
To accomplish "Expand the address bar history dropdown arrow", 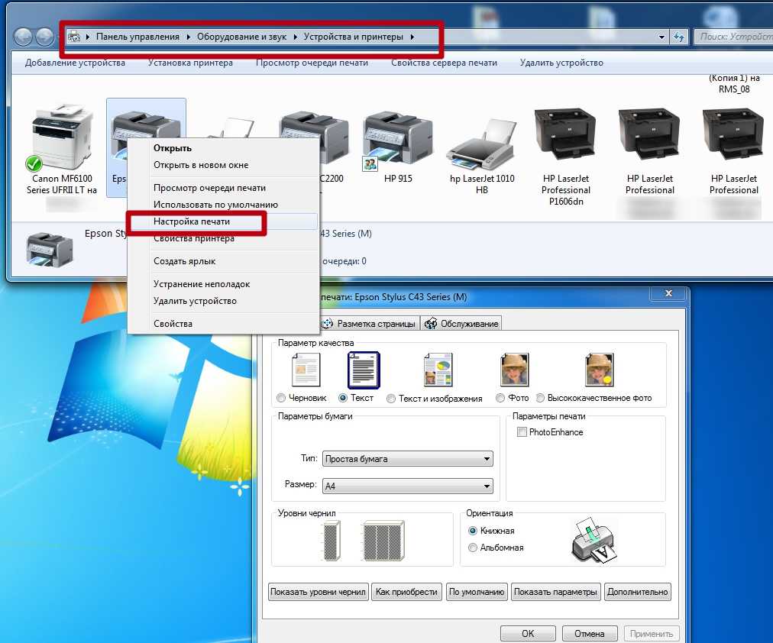I will tap(661, 37).
